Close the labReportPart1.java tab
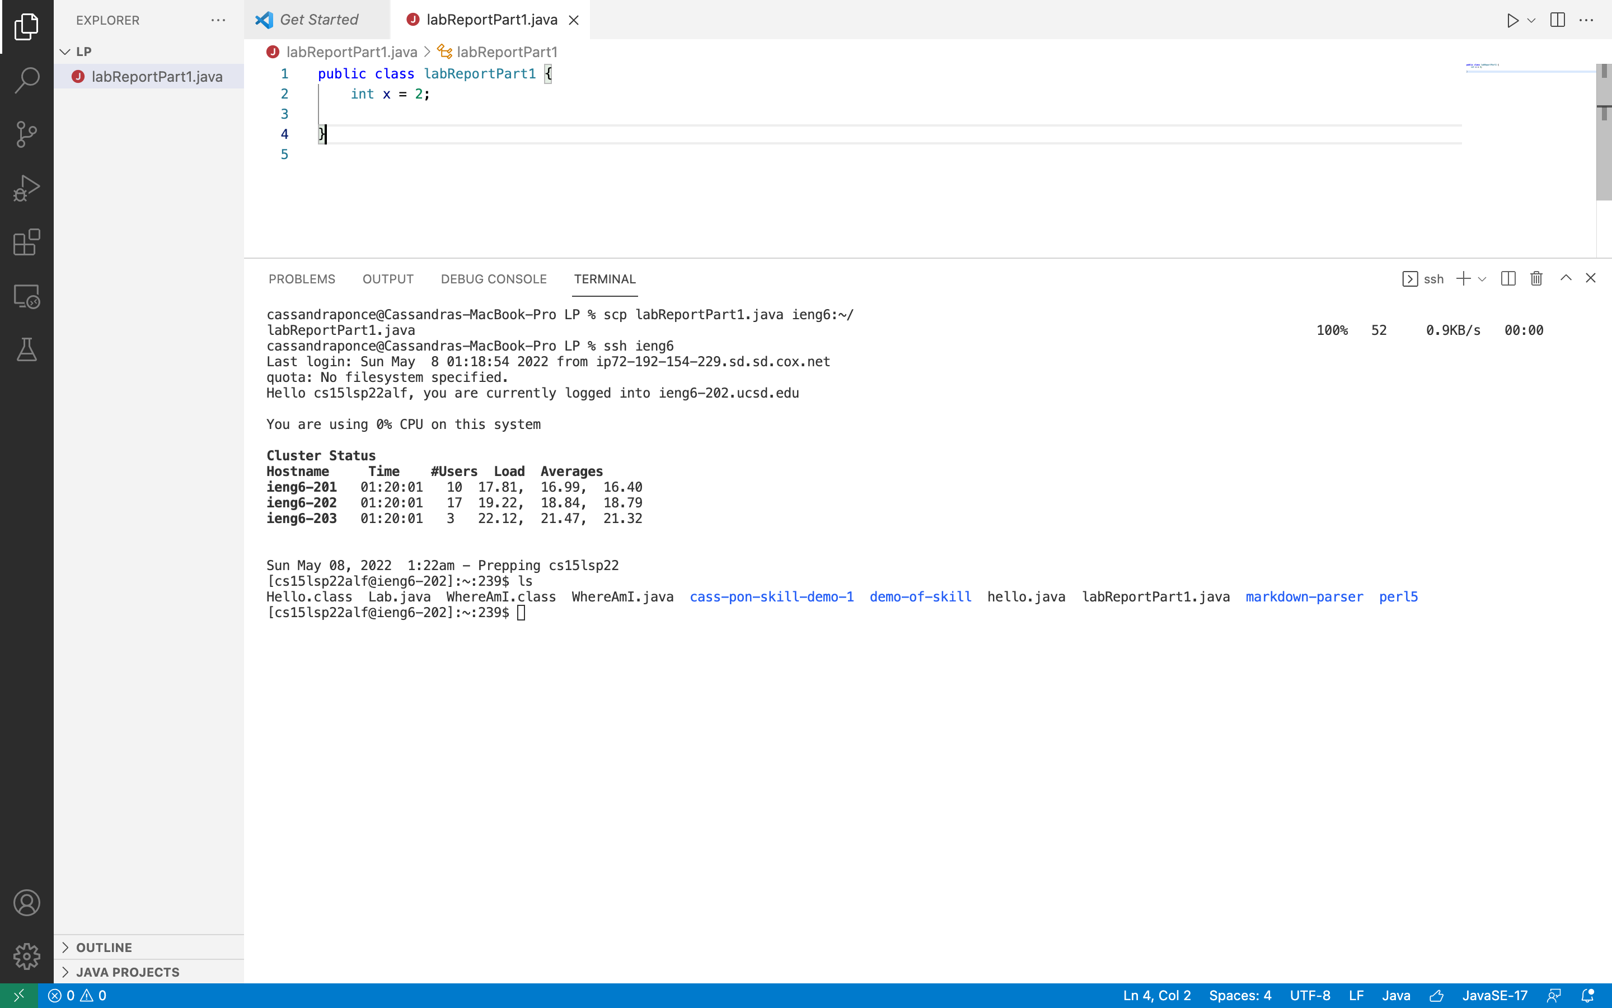 point(574,20)
